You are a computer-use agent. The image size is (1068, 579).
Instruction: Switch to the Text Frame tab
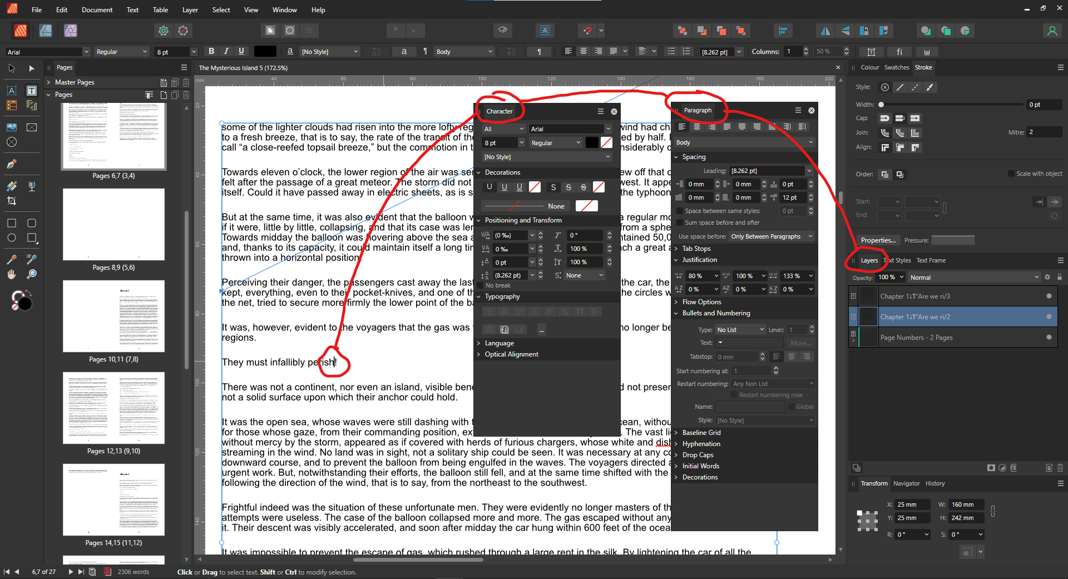point(931,260)
